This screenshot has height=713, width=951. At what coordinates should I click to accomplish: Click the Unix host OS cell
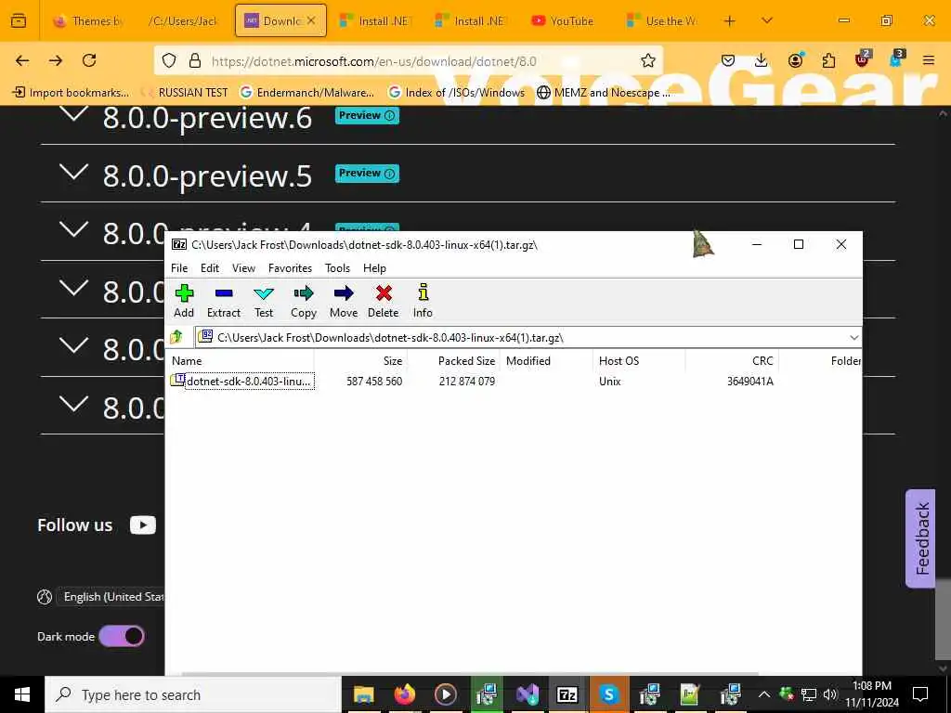pyautogui.click(x=609, y=382)
